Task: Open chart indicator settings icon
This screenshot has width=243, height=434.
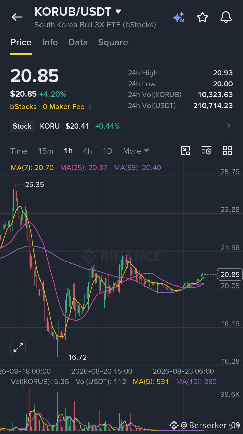Action: click(207, 151)
